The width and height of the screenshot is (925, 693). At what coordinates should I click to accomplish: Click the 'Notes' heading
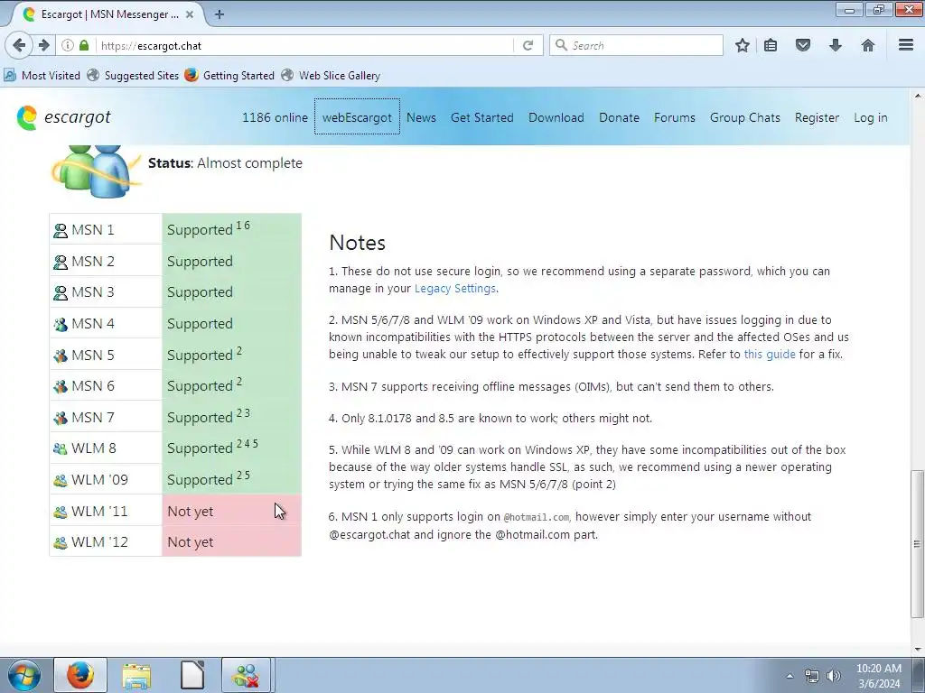[x=357, y=243]
